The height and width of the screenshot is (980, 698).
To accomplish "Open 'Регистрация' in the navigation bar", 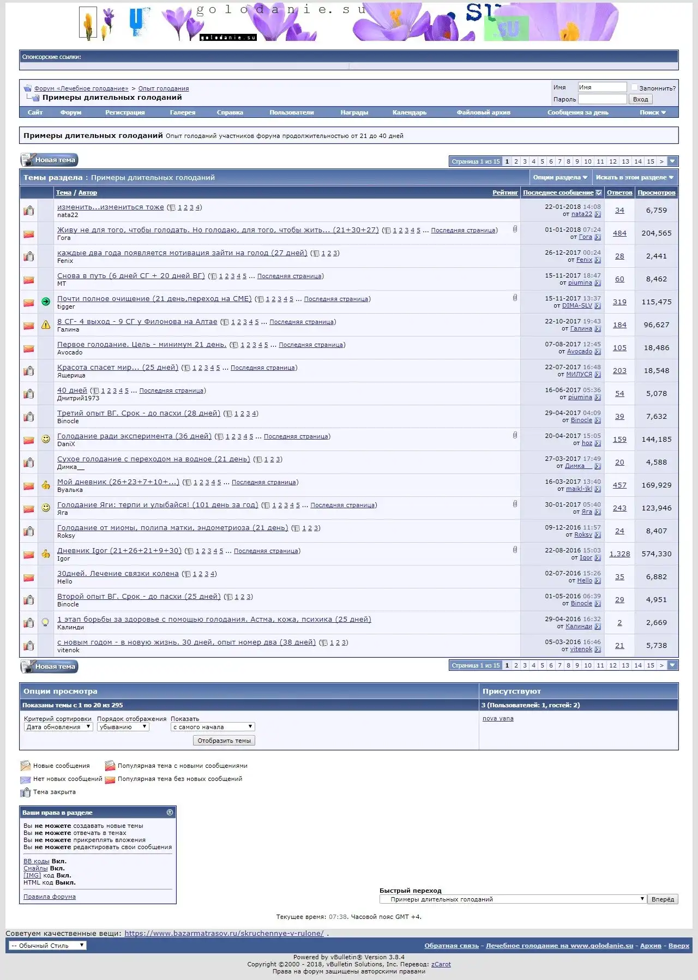I will click(x=125, y=112).
